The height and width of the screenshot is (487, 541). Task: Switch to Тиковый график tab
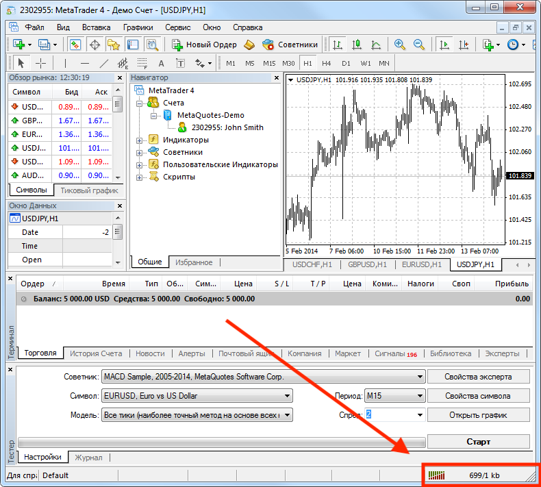(x=89, y=190)
